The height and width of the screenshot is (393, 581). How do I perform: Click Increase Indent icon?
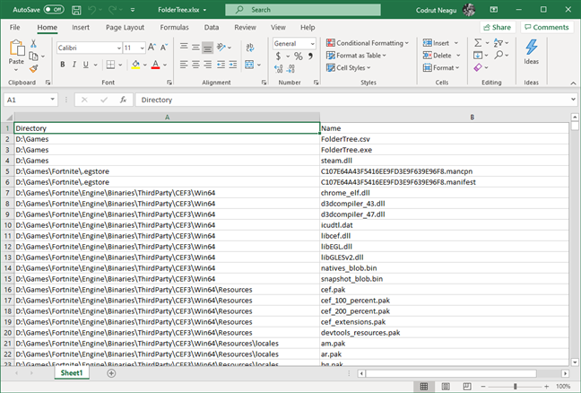point(233,65)
